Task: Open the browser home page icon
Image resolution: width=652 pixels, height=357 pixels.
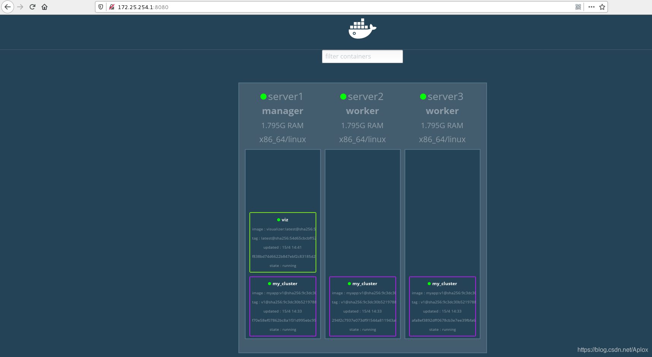Action: point(44,7)
